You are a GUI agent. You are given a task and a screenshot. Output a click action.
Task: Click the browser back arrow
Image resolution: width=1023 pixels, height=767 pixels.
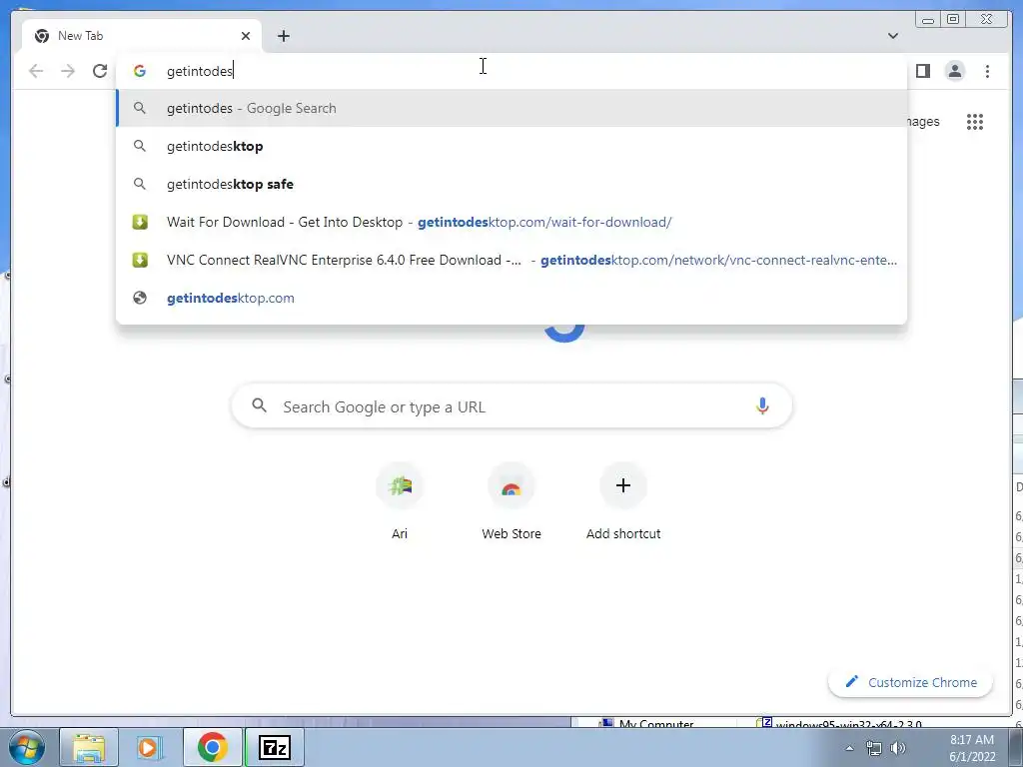pyautogui.click(x=36, y=71)
